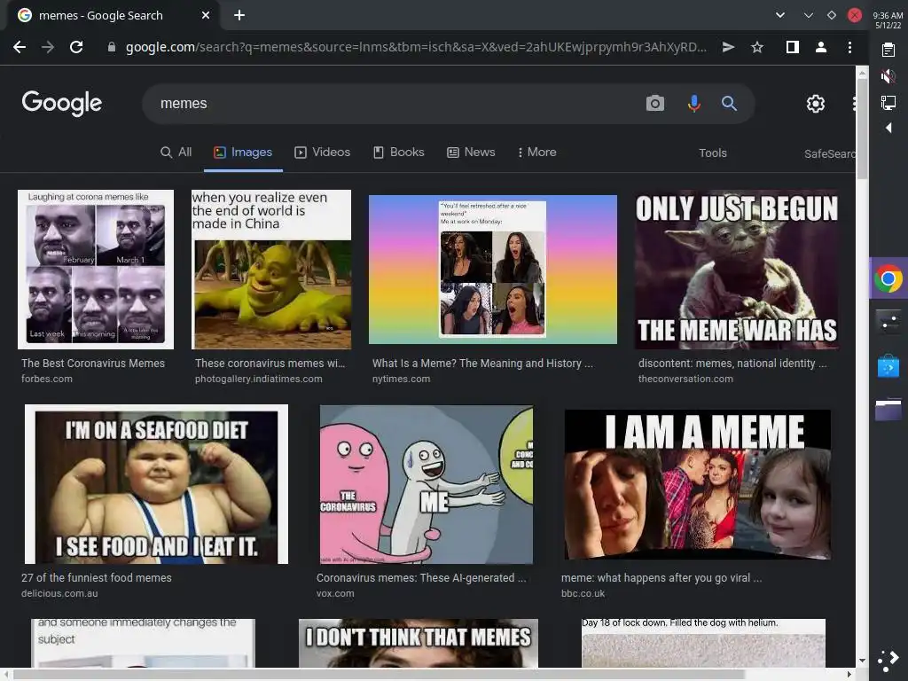This screenshot has height=681, width=908.
Task: Click the diamond window control icon
Action: coord(832,16)
